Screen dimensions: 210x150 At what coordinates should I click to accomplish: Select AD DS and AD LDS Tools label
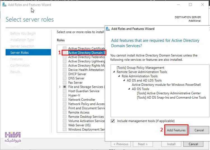tap(144, 80)
